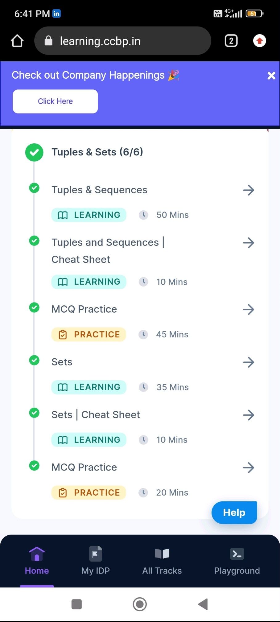Open Tuples & Sequences with its arrow

[249, 190]
